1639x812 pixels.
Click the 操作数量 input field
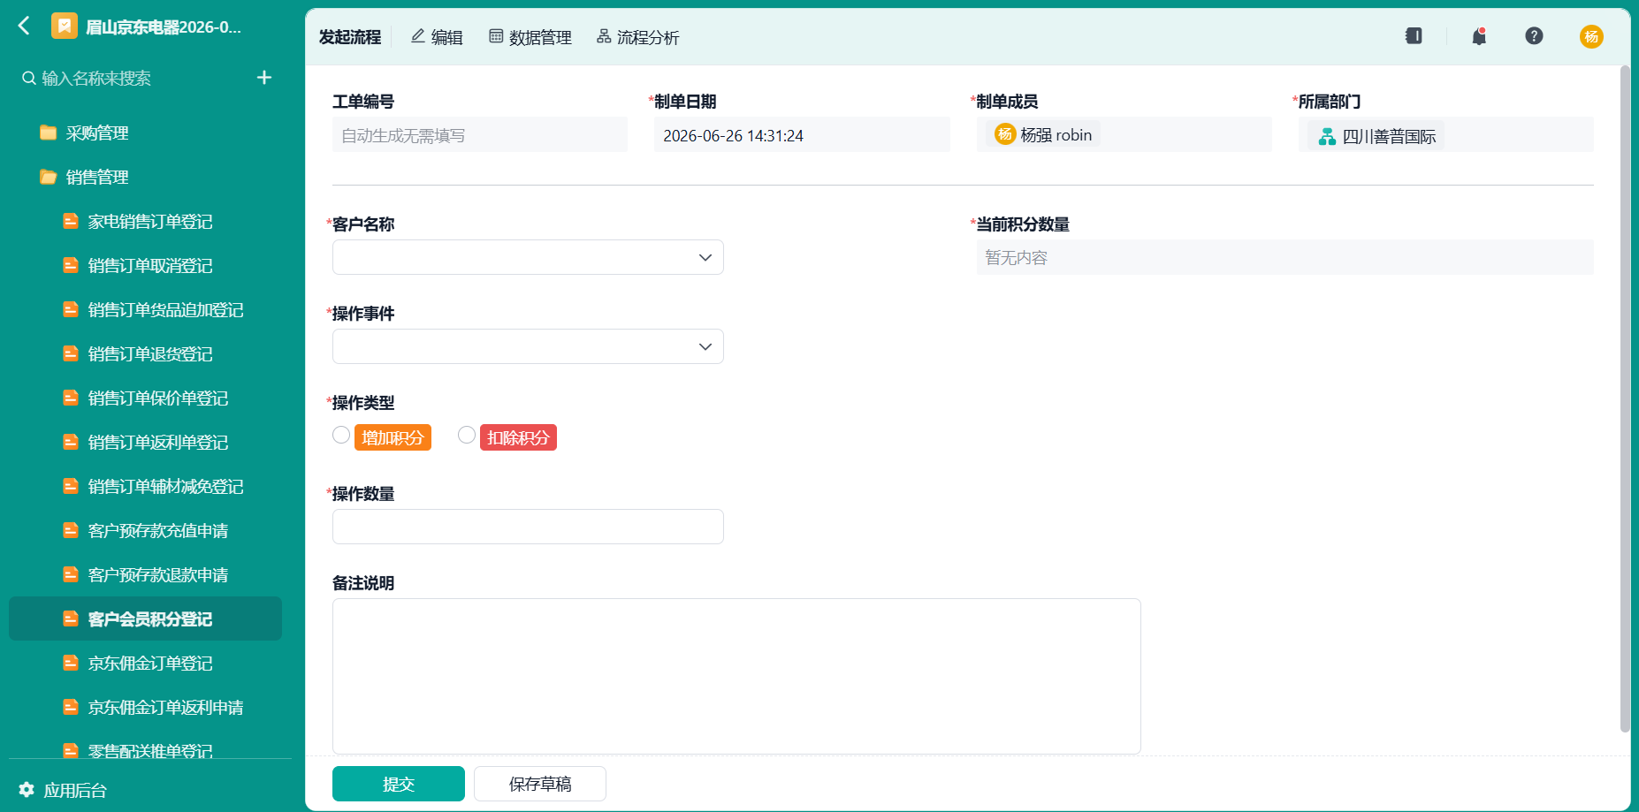[528, 527]
